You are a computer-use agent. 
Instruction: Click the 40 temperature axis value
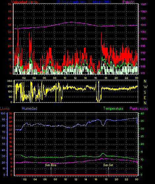142,113
